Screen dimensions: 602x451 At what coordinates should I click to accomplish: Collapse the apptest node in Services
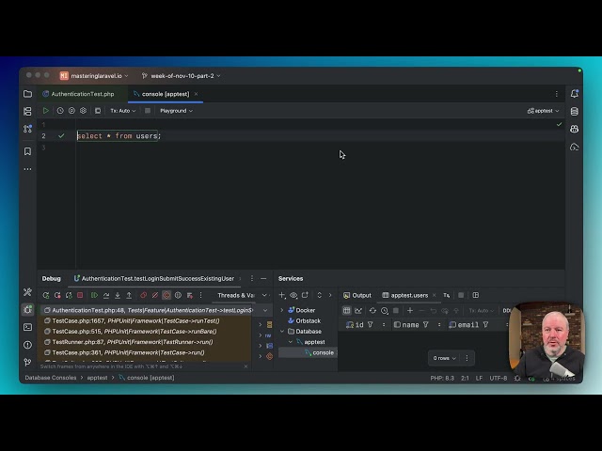point(291,342)
